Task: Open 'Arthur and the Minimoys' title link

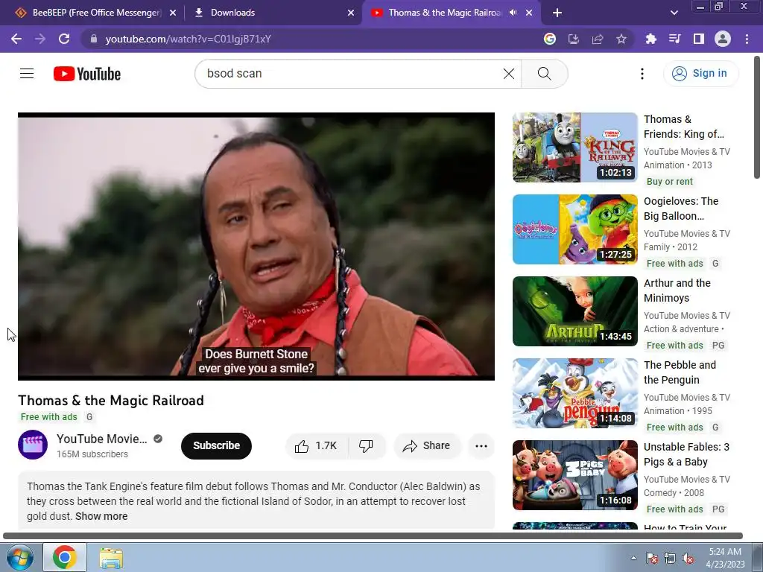Action: (677, 290)
